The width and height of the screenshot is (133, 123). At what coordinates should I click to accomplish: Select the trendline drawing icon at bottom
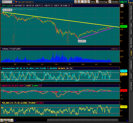12,120
